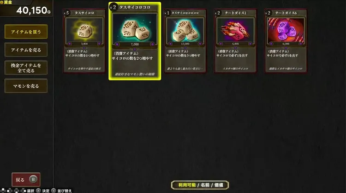Click the A button 決定 hint icon
Viewport: 346px width, 193px height.
tap(38, 191)
